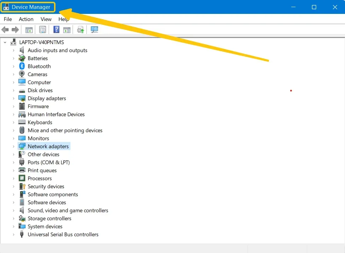This screenshot has height=253, width=345.
Task: Click the Software components icon
Action: tap(22, 194)
